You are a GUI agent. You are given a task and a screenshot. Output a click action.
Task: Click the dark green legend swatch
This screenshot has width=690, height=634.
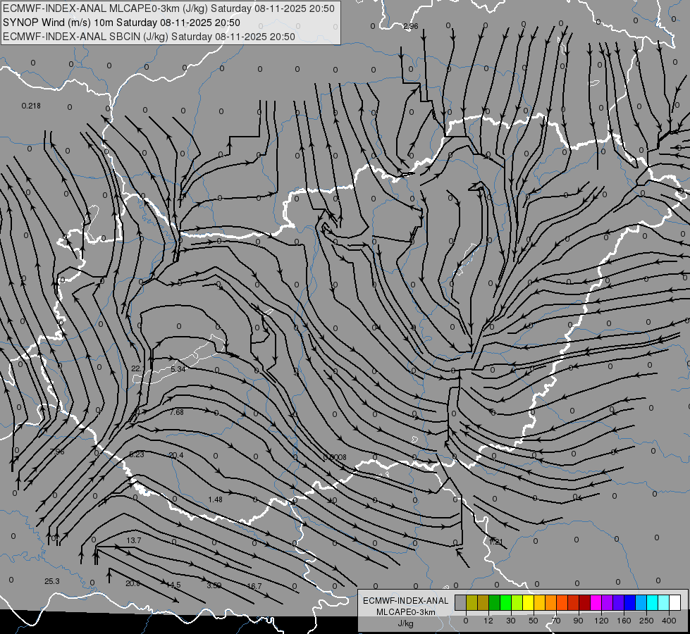495,602
